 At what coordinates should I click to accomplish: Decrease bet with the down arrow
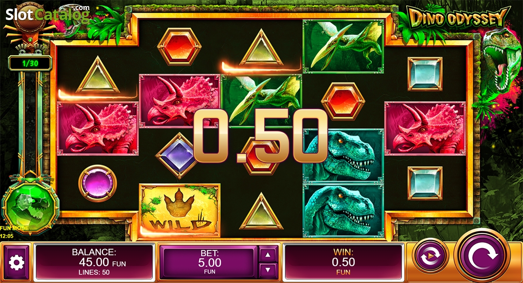tap(268, 270)
